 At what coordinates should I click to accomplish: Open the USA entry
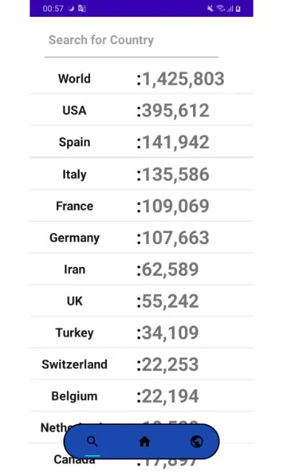141,110
